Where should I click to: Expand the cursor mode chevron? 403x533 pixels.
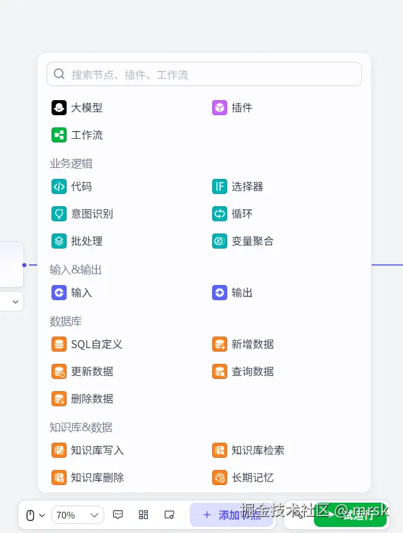coord(42,514)
